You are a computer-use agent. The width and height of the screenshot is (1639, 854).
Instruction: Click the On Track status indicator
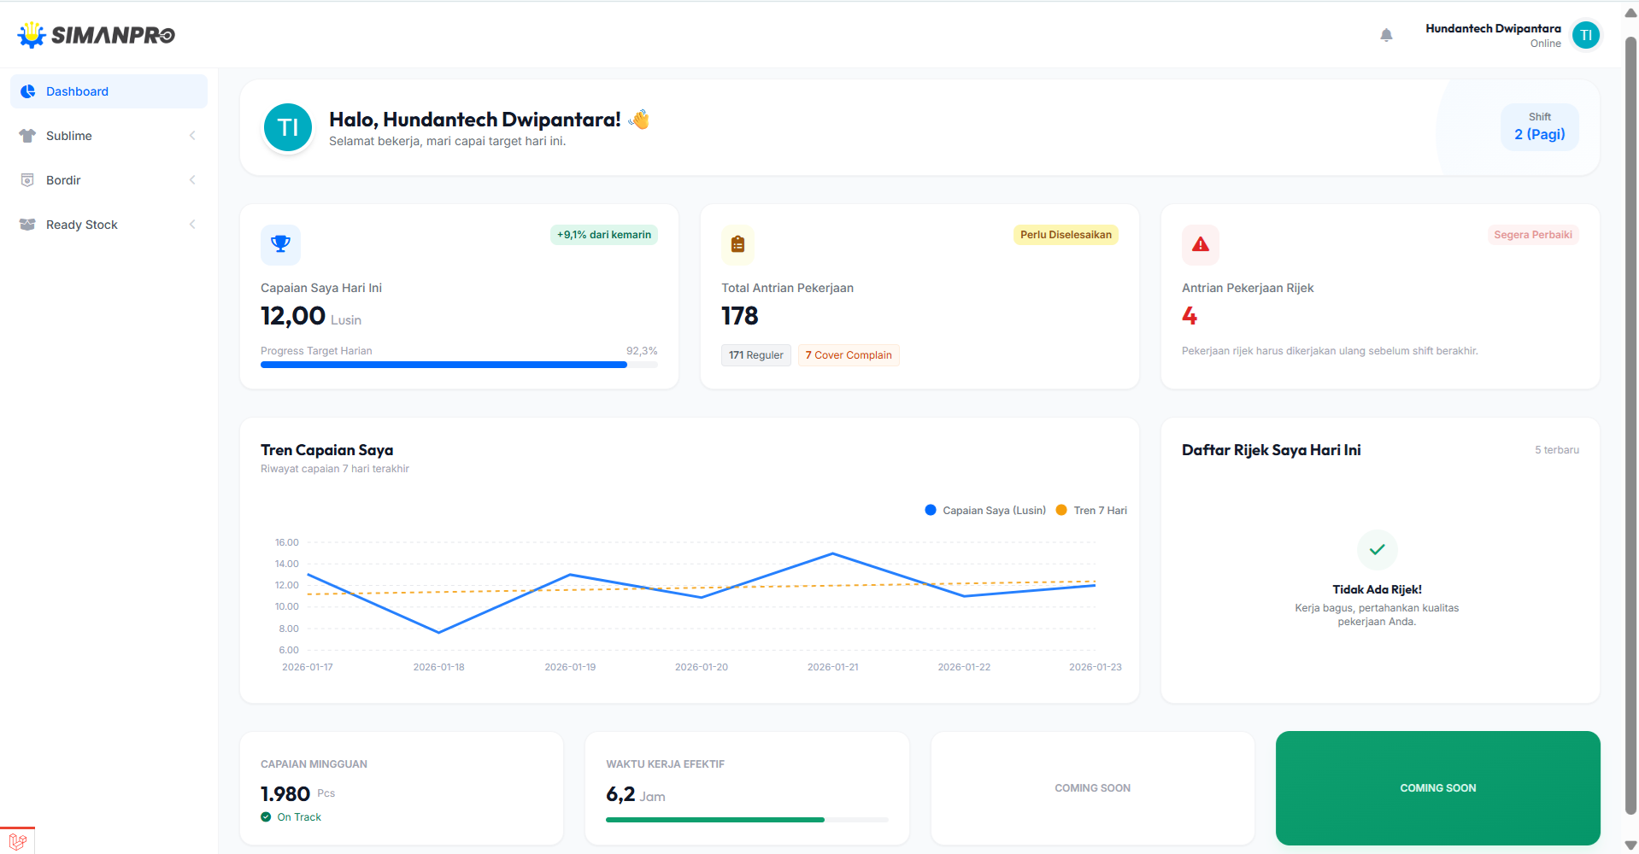click(x=291, y=816)
